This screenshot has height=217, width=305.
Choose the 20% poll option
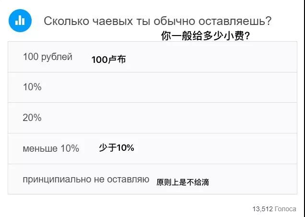(x=152, y=118)
